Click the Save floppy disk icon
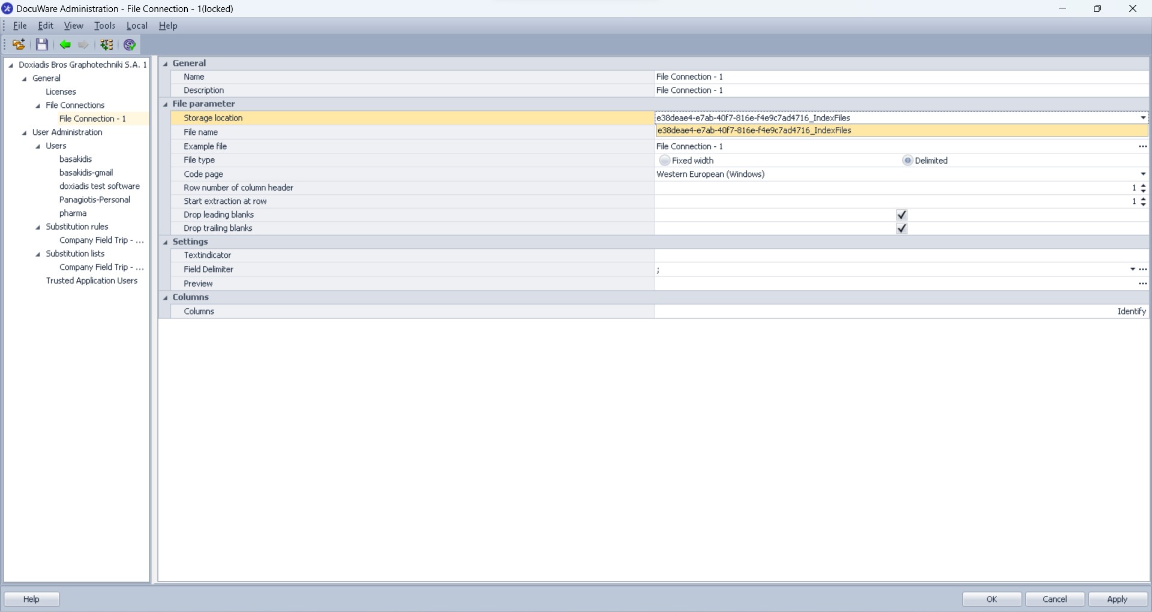 (41, 45)
